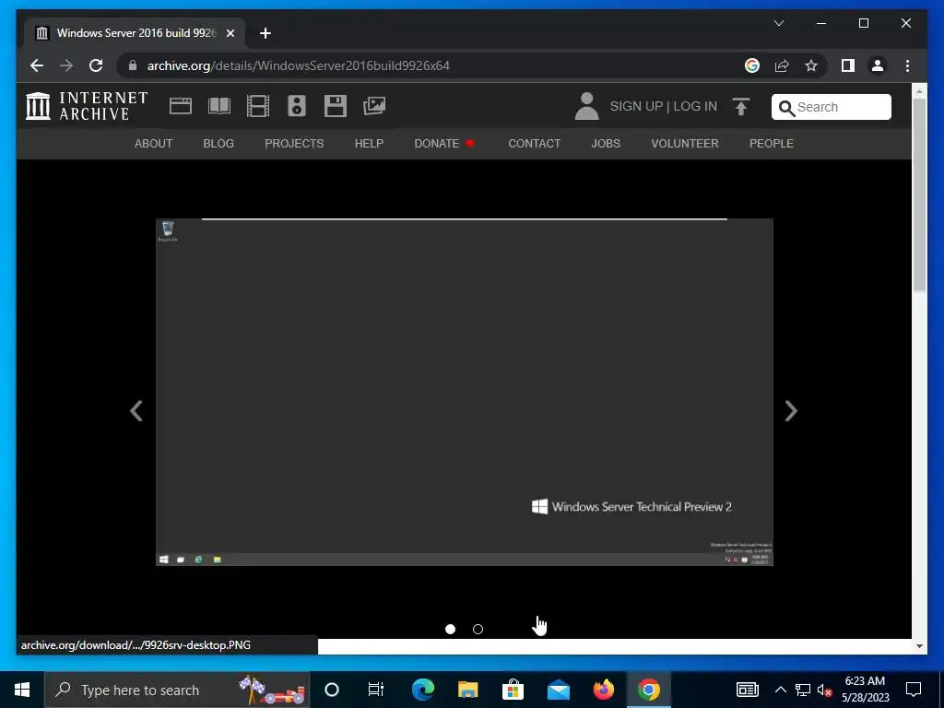
Task: Open the Video film strip icon
Action: click(258, 106)
